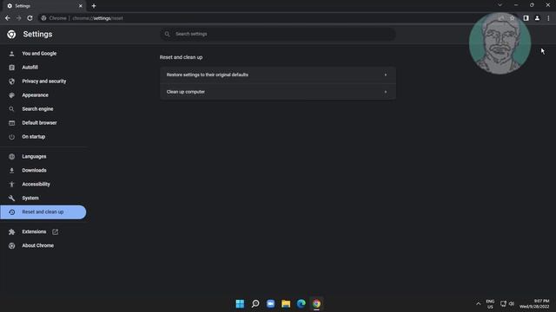Open System settings section
This screenshot has height=312, width=556.
tap(30, 198)
